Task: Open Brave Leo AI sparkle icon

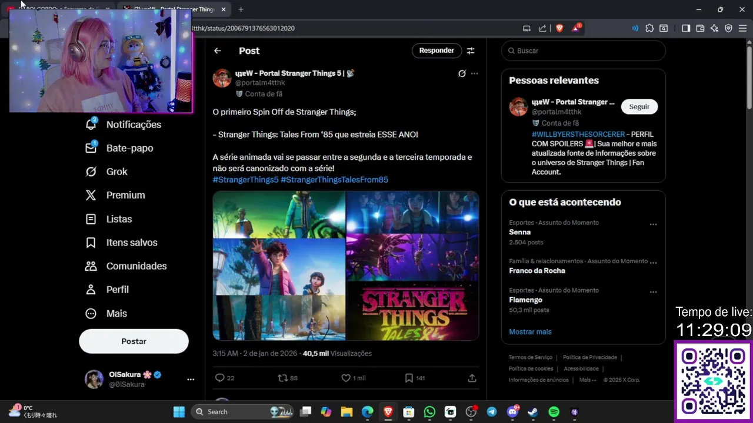Action: pos(714,28)
